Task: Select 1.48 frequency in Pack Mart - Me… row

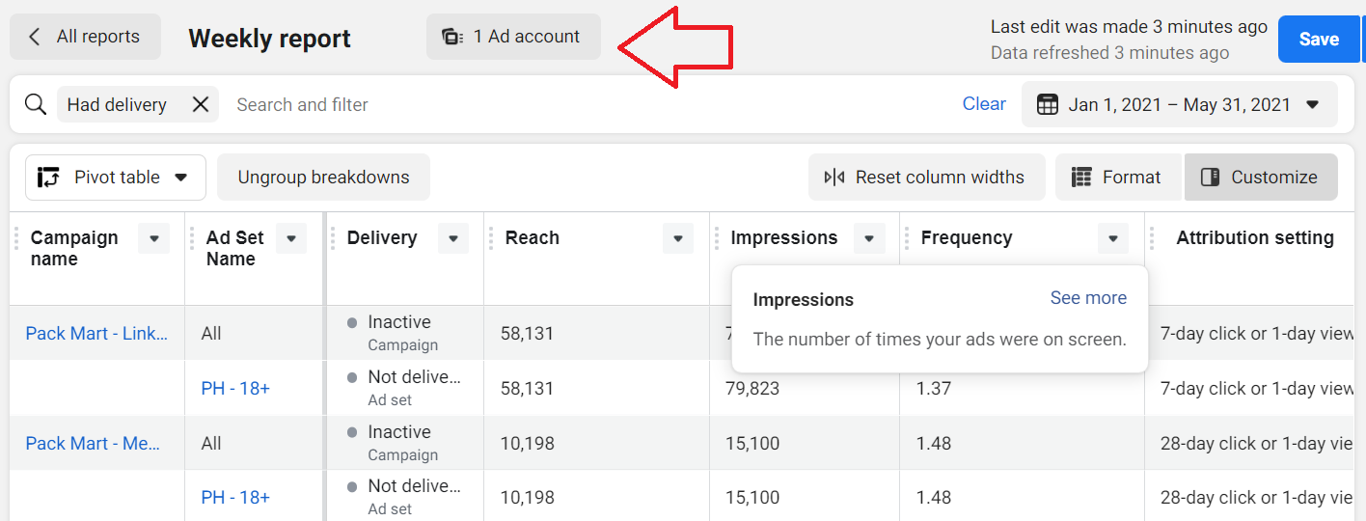Action: (x=934, y=444)
